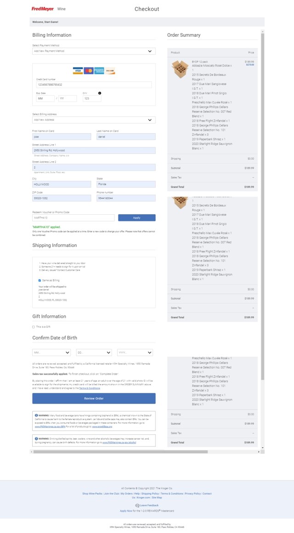Open the P65Warnings alcohol link

pyautogui.click(x=119, y=443)
